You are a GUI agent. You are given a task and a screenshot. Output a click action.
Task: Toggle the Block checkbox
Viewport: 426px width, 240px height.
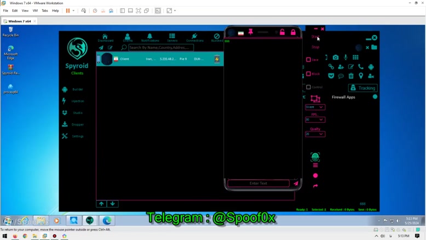click(308, 74)
